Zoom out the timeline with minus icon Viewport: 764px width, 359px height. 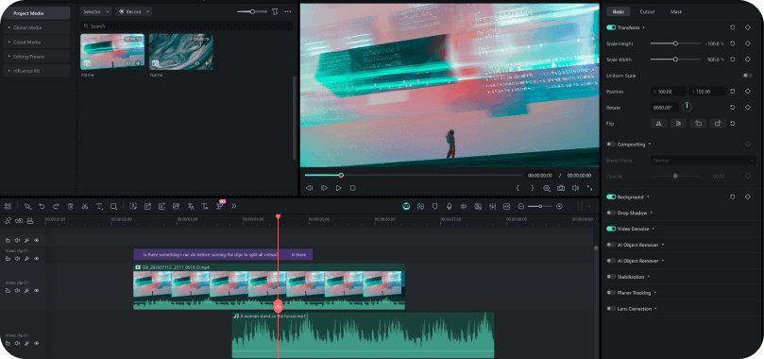coord(521,207)
